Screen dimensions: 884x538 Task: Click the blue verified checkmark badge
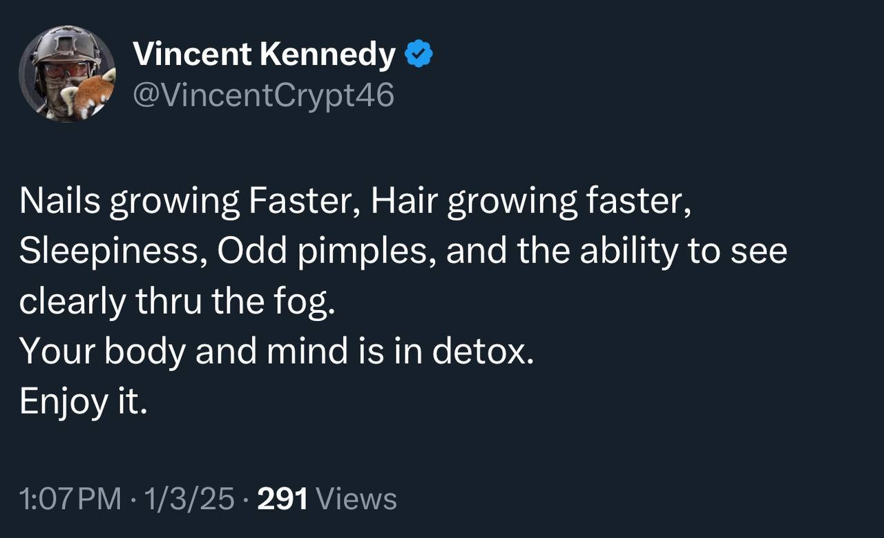click(x=419, y=55)
